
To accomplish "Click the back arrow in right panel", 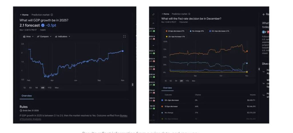I will point(264,14).
